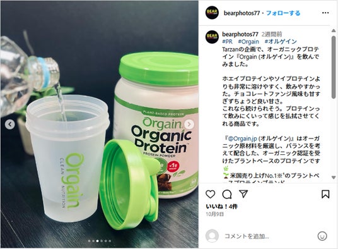Viewport: 338px width, 249px height.
Task: Open the three-dot more options menu
Action: point(325,13)
